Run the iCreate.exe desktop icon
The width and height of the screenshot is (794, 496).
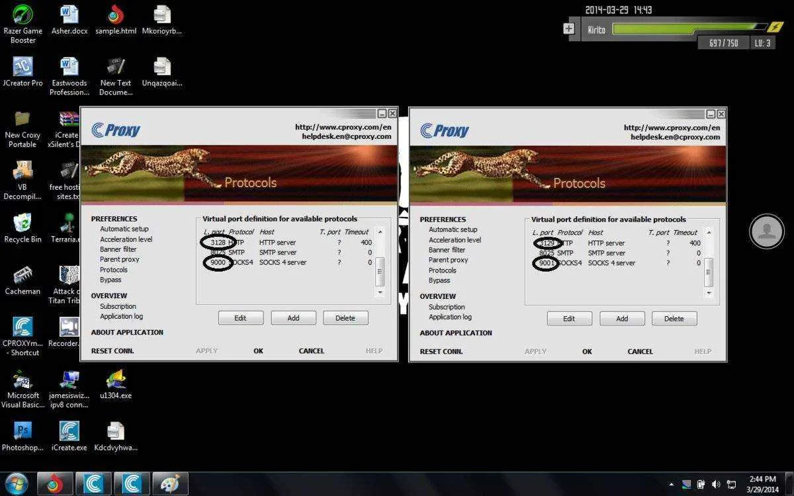coord(69,436)
